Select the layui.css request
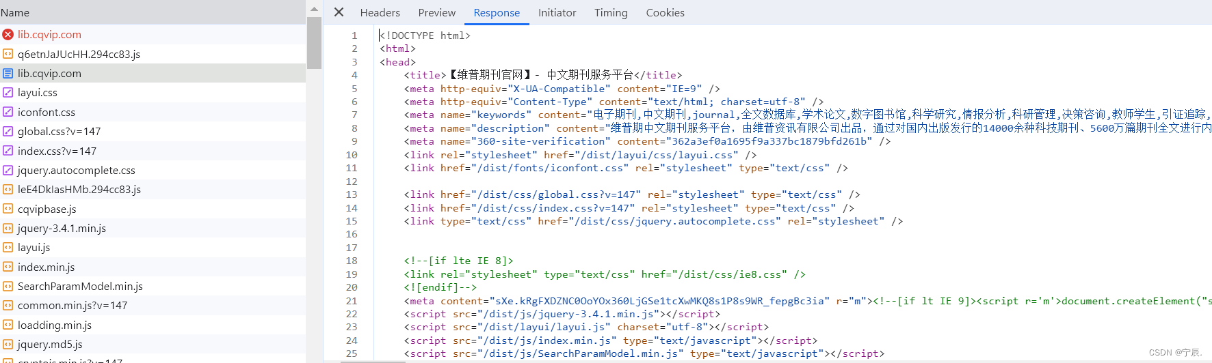The width and height of the screenshot is (1212, 363). coord(153,92)
